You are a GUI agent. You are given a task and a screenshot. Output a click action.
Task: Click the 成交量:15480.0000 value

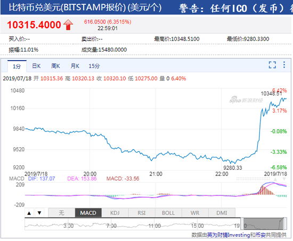(104, 49)
